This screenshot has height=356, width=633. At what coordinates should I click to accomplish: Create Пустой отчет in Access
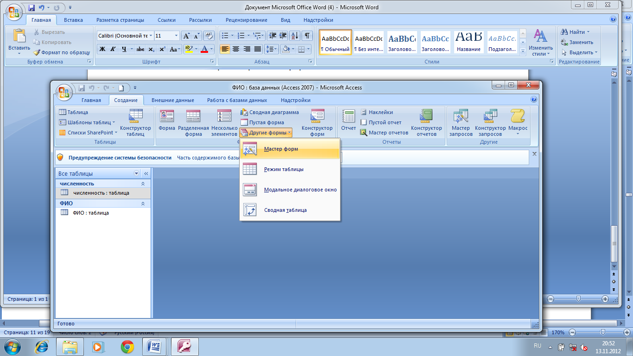[381, 122]
